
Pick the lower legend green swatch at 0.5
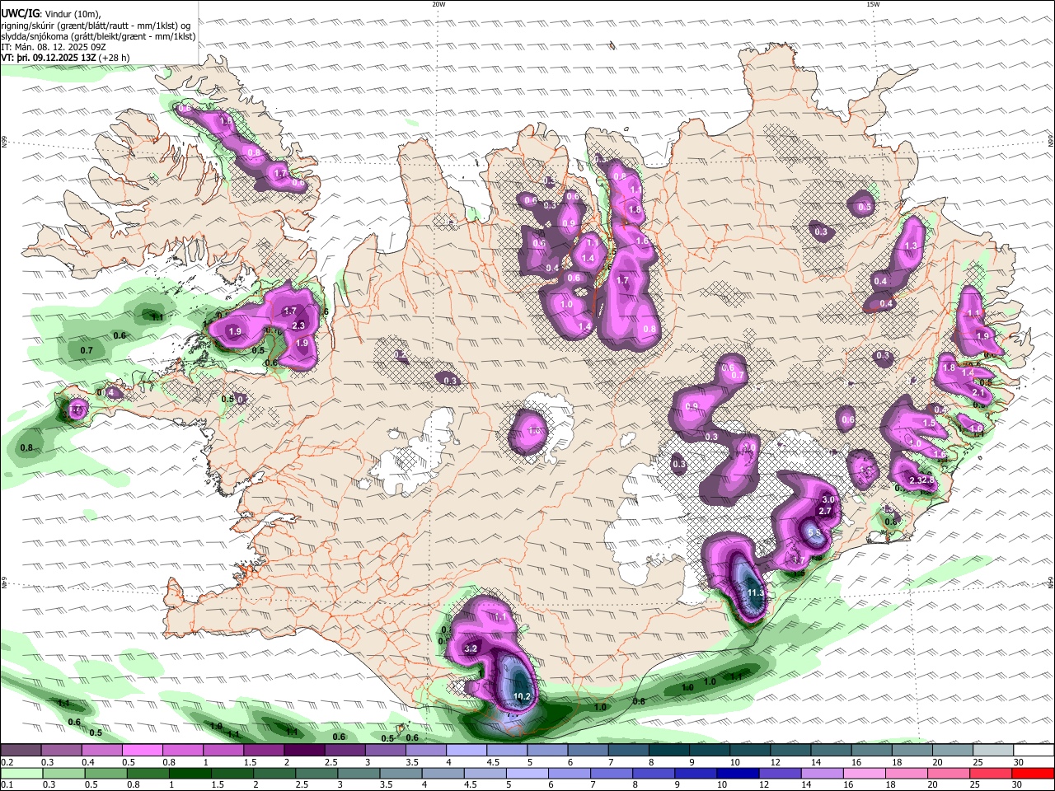105,773
